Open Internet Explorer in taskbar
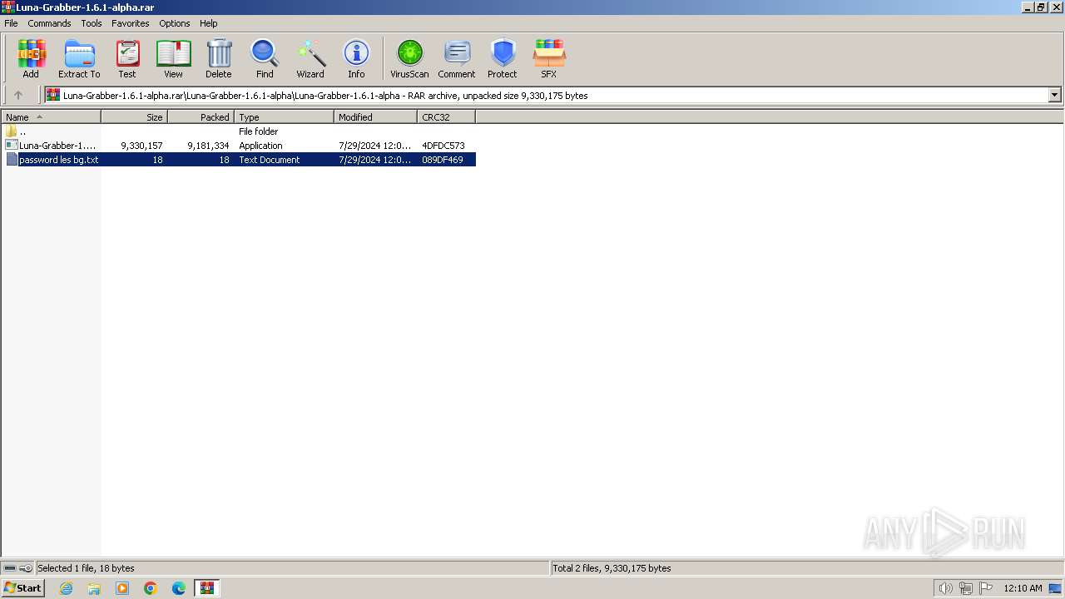1065x599 pixels. pos(66,588)
